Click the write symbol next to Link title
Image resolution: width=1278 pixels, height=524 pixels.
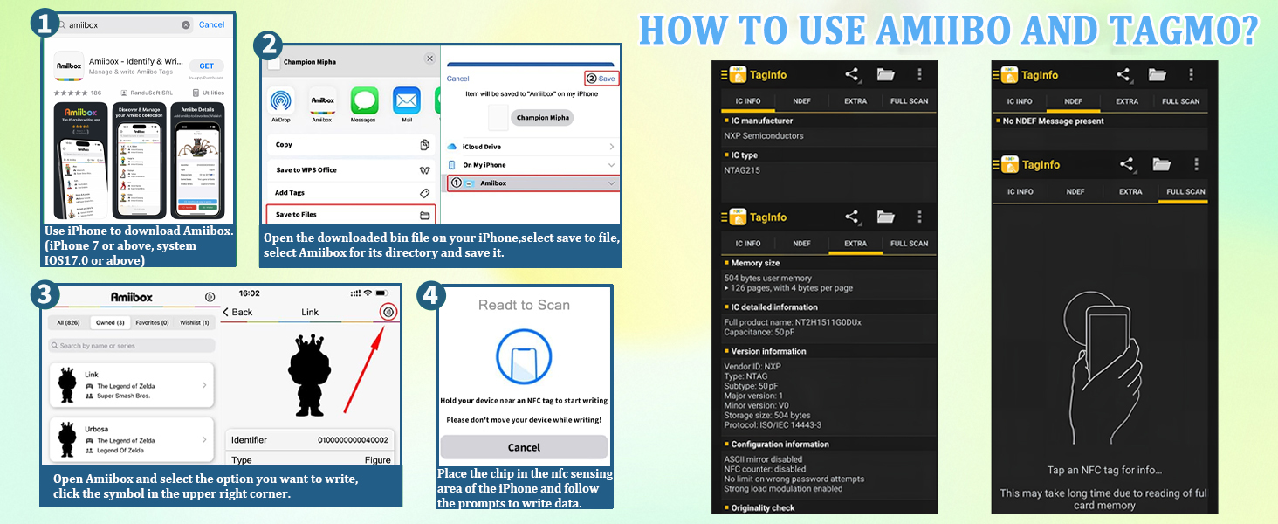tap(389, 312)
